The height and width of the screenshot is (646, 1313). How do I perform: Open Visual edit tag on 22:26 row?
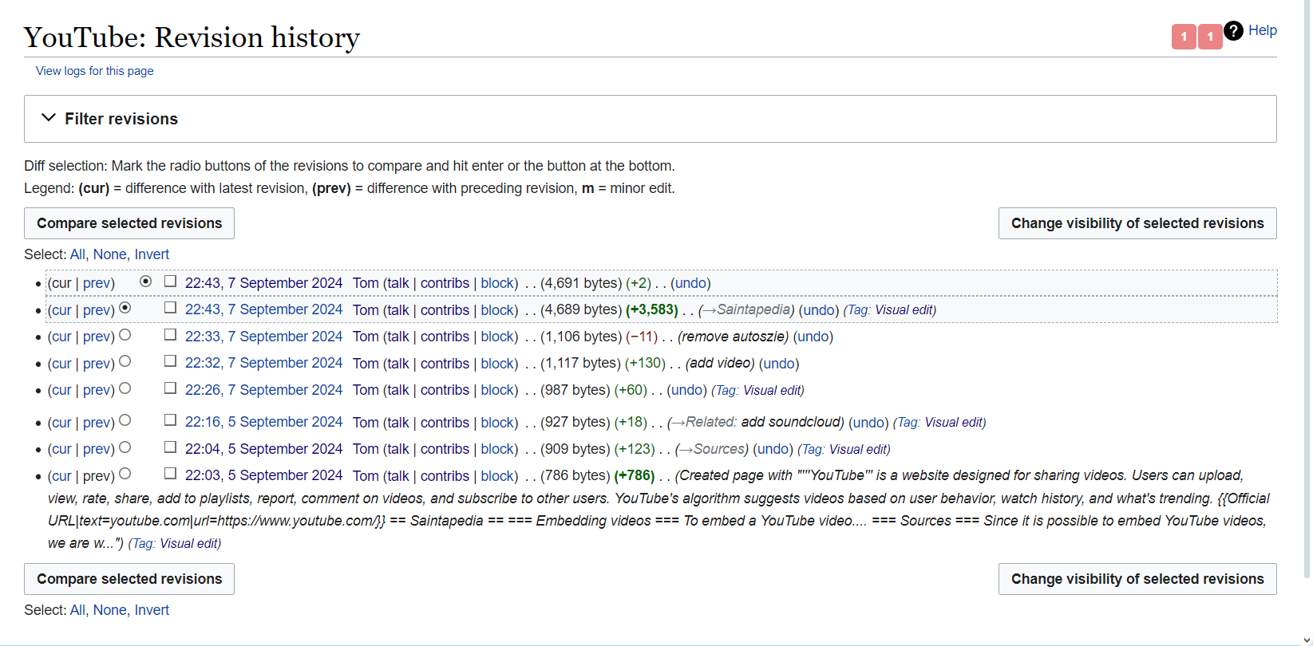click(x=772, y=391)
